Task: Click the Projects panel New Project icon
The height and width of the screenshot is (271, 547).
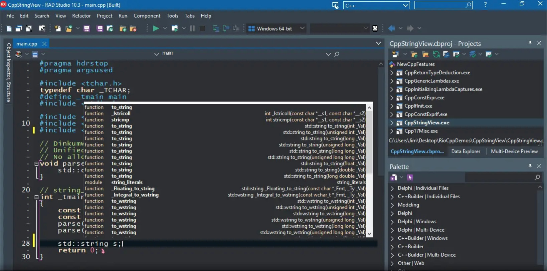Action: pos(395,54)
